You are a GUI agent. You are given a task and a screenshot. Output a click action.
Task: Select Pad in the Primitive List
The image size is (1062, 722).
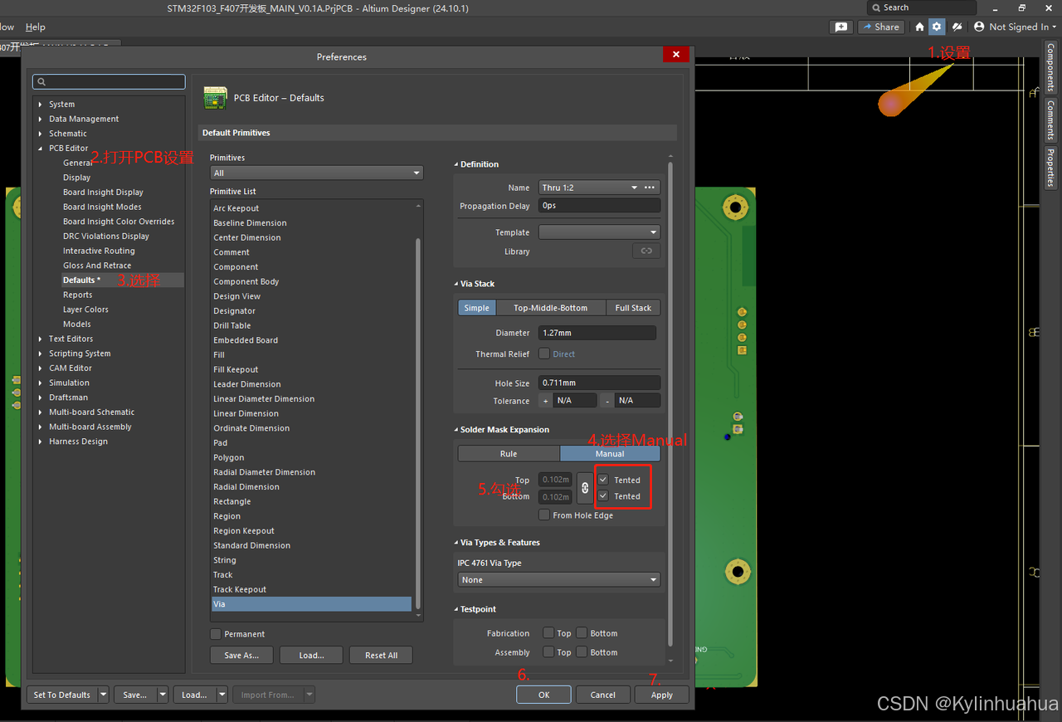pos(220,443)
